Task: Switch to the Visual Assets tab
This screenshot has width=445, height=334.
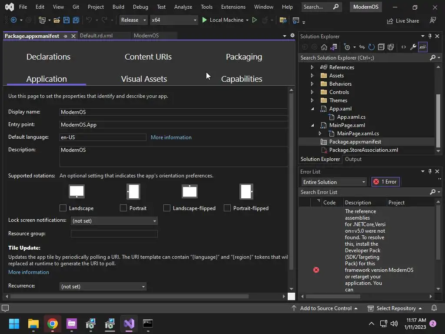Action: (144, 79)
